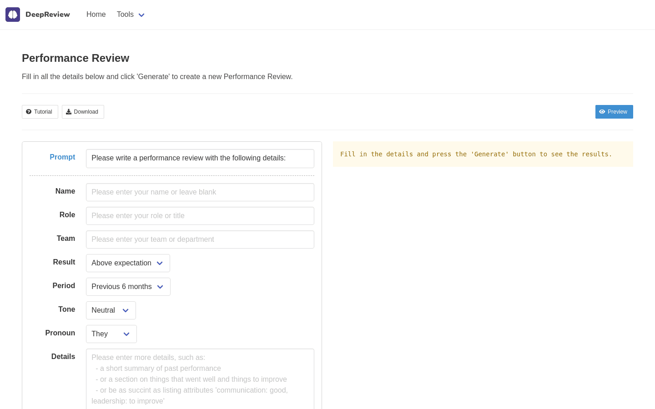Viewport: 655px width, 409px height.
Task: Click the DeepReview logo icon
Action: coord(12,14)
